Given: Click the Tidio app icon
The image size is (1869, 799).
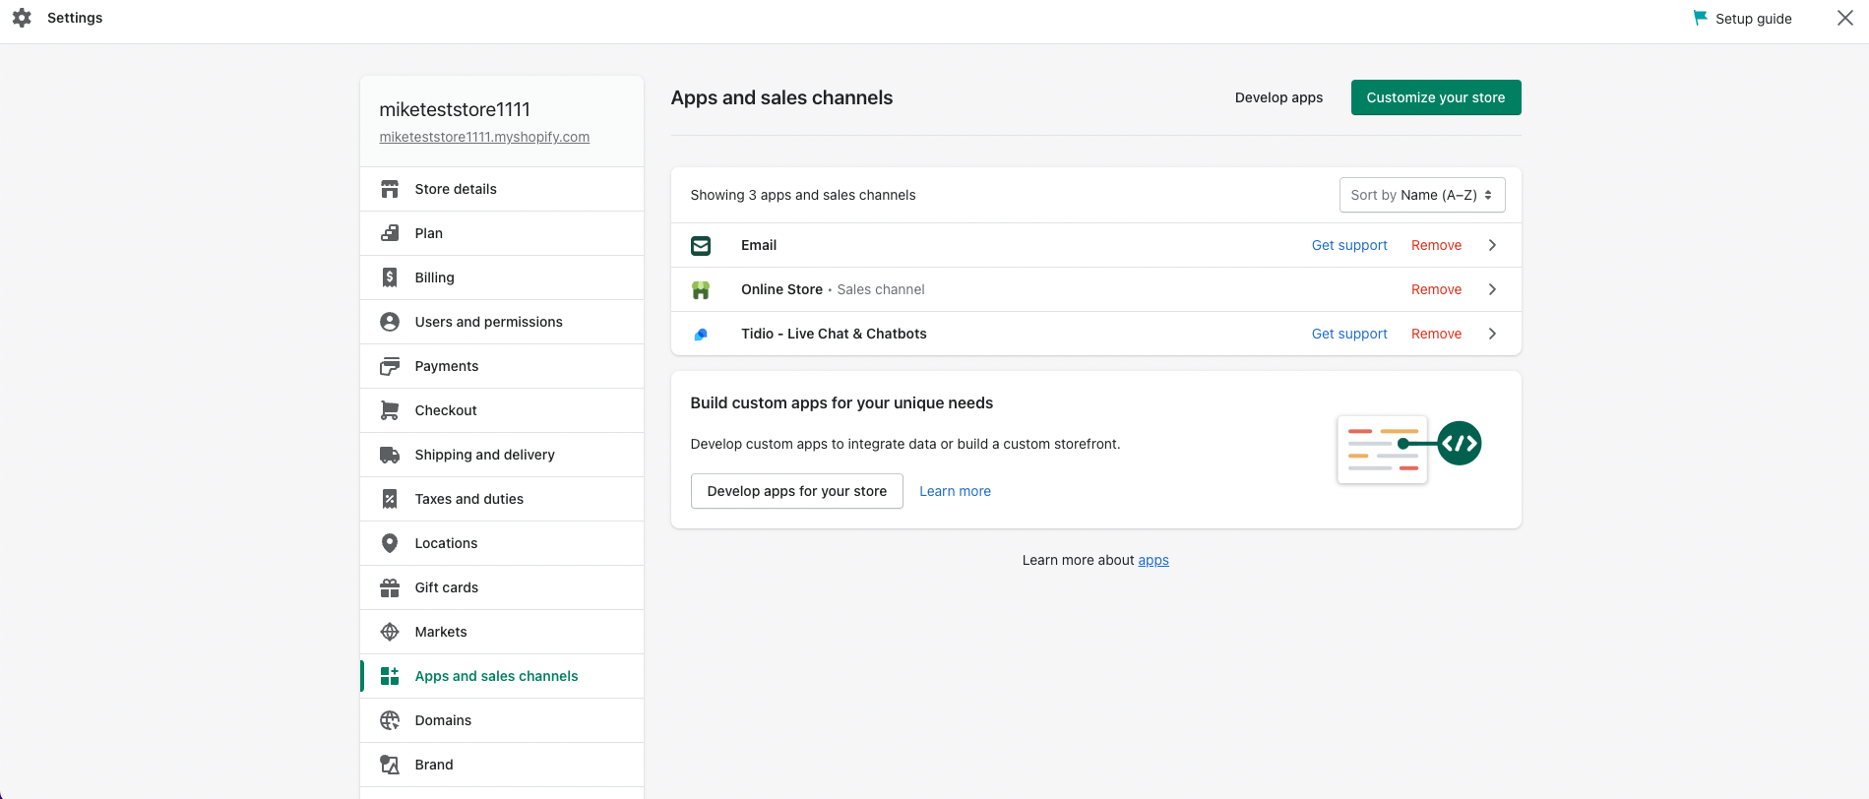Looking at the screenshot, I should [701, 334].
